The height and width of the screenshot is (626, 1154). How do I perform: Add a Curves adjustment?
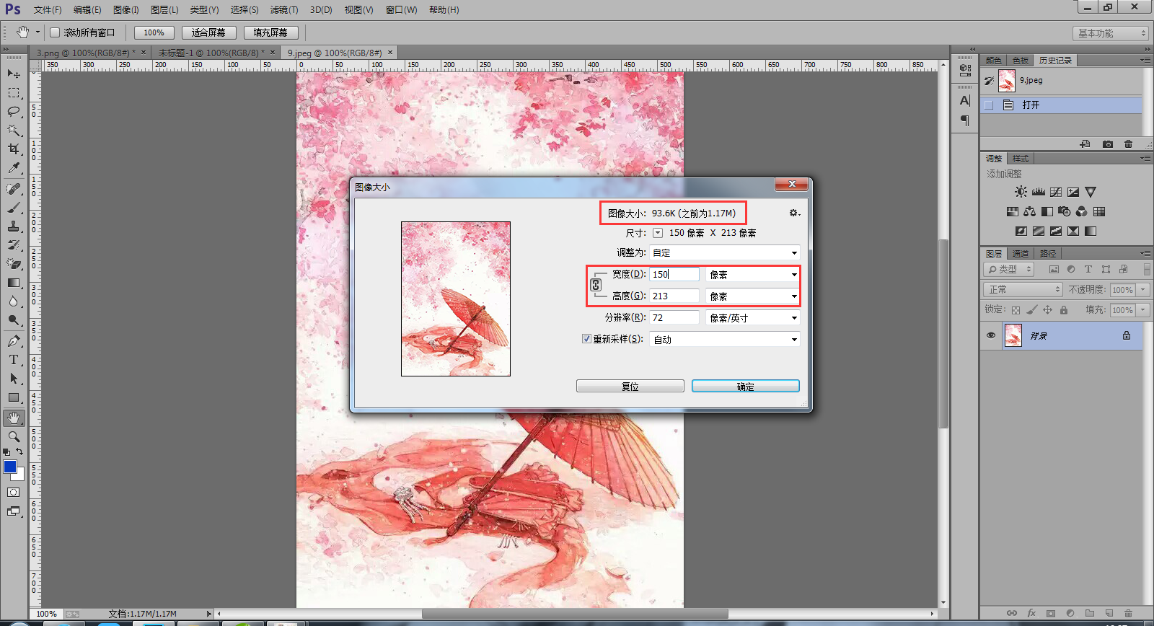click(x=1056, y=192)
